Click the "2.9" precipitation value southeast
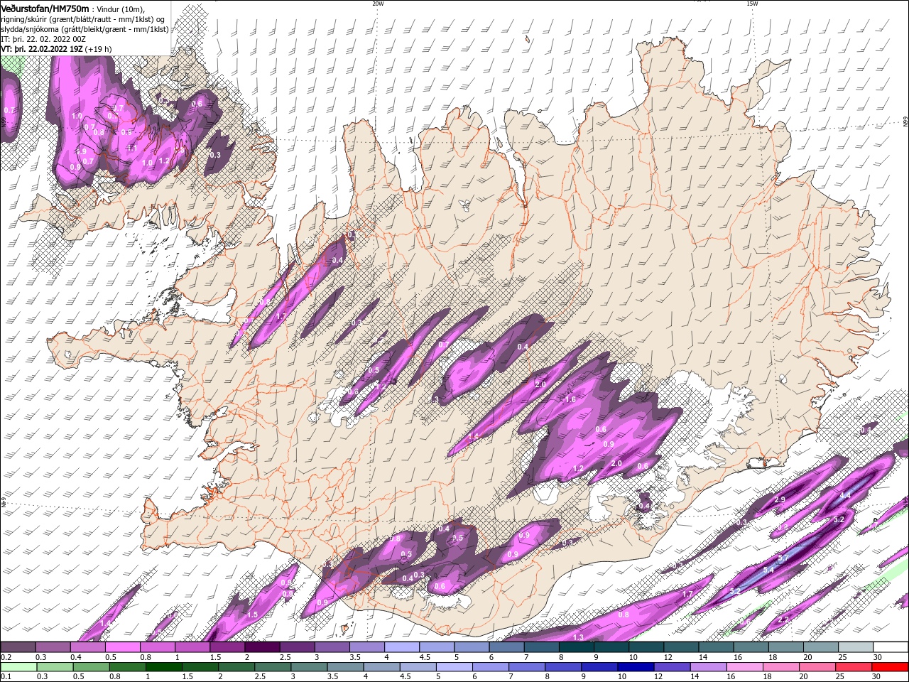The width and height of the screenshot is (909, 682). [x=780, y=500]
